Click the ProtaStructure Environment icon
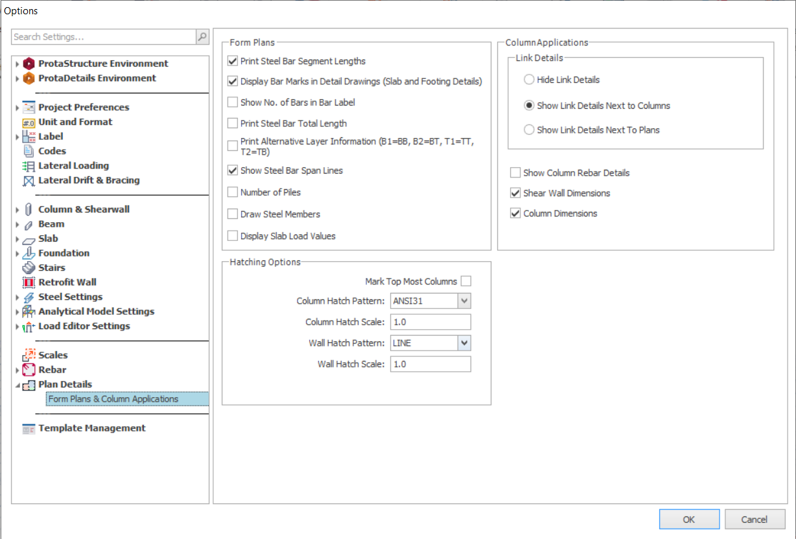This screenshot has height=539, width=796. (29, 63)
